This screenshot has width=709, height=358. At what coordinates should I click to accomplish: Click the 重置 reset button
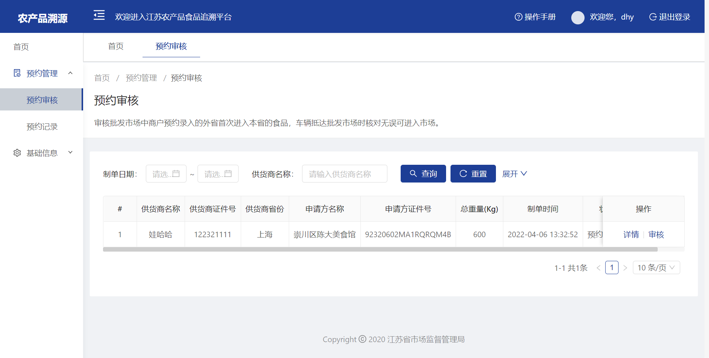tap(473, 174)
